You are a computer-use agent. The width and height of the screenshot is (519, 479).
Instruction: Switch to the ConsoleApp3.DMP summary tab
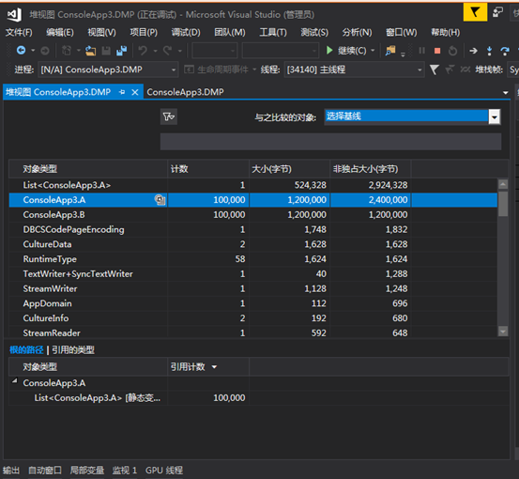[x=185, y=92]
